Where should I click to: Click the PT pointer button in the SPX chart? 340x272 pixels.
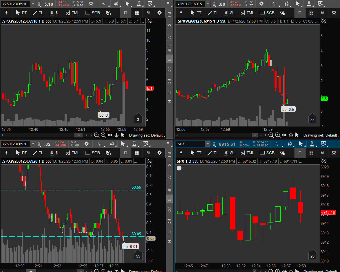pyautogui.click(x=195, y=153)
